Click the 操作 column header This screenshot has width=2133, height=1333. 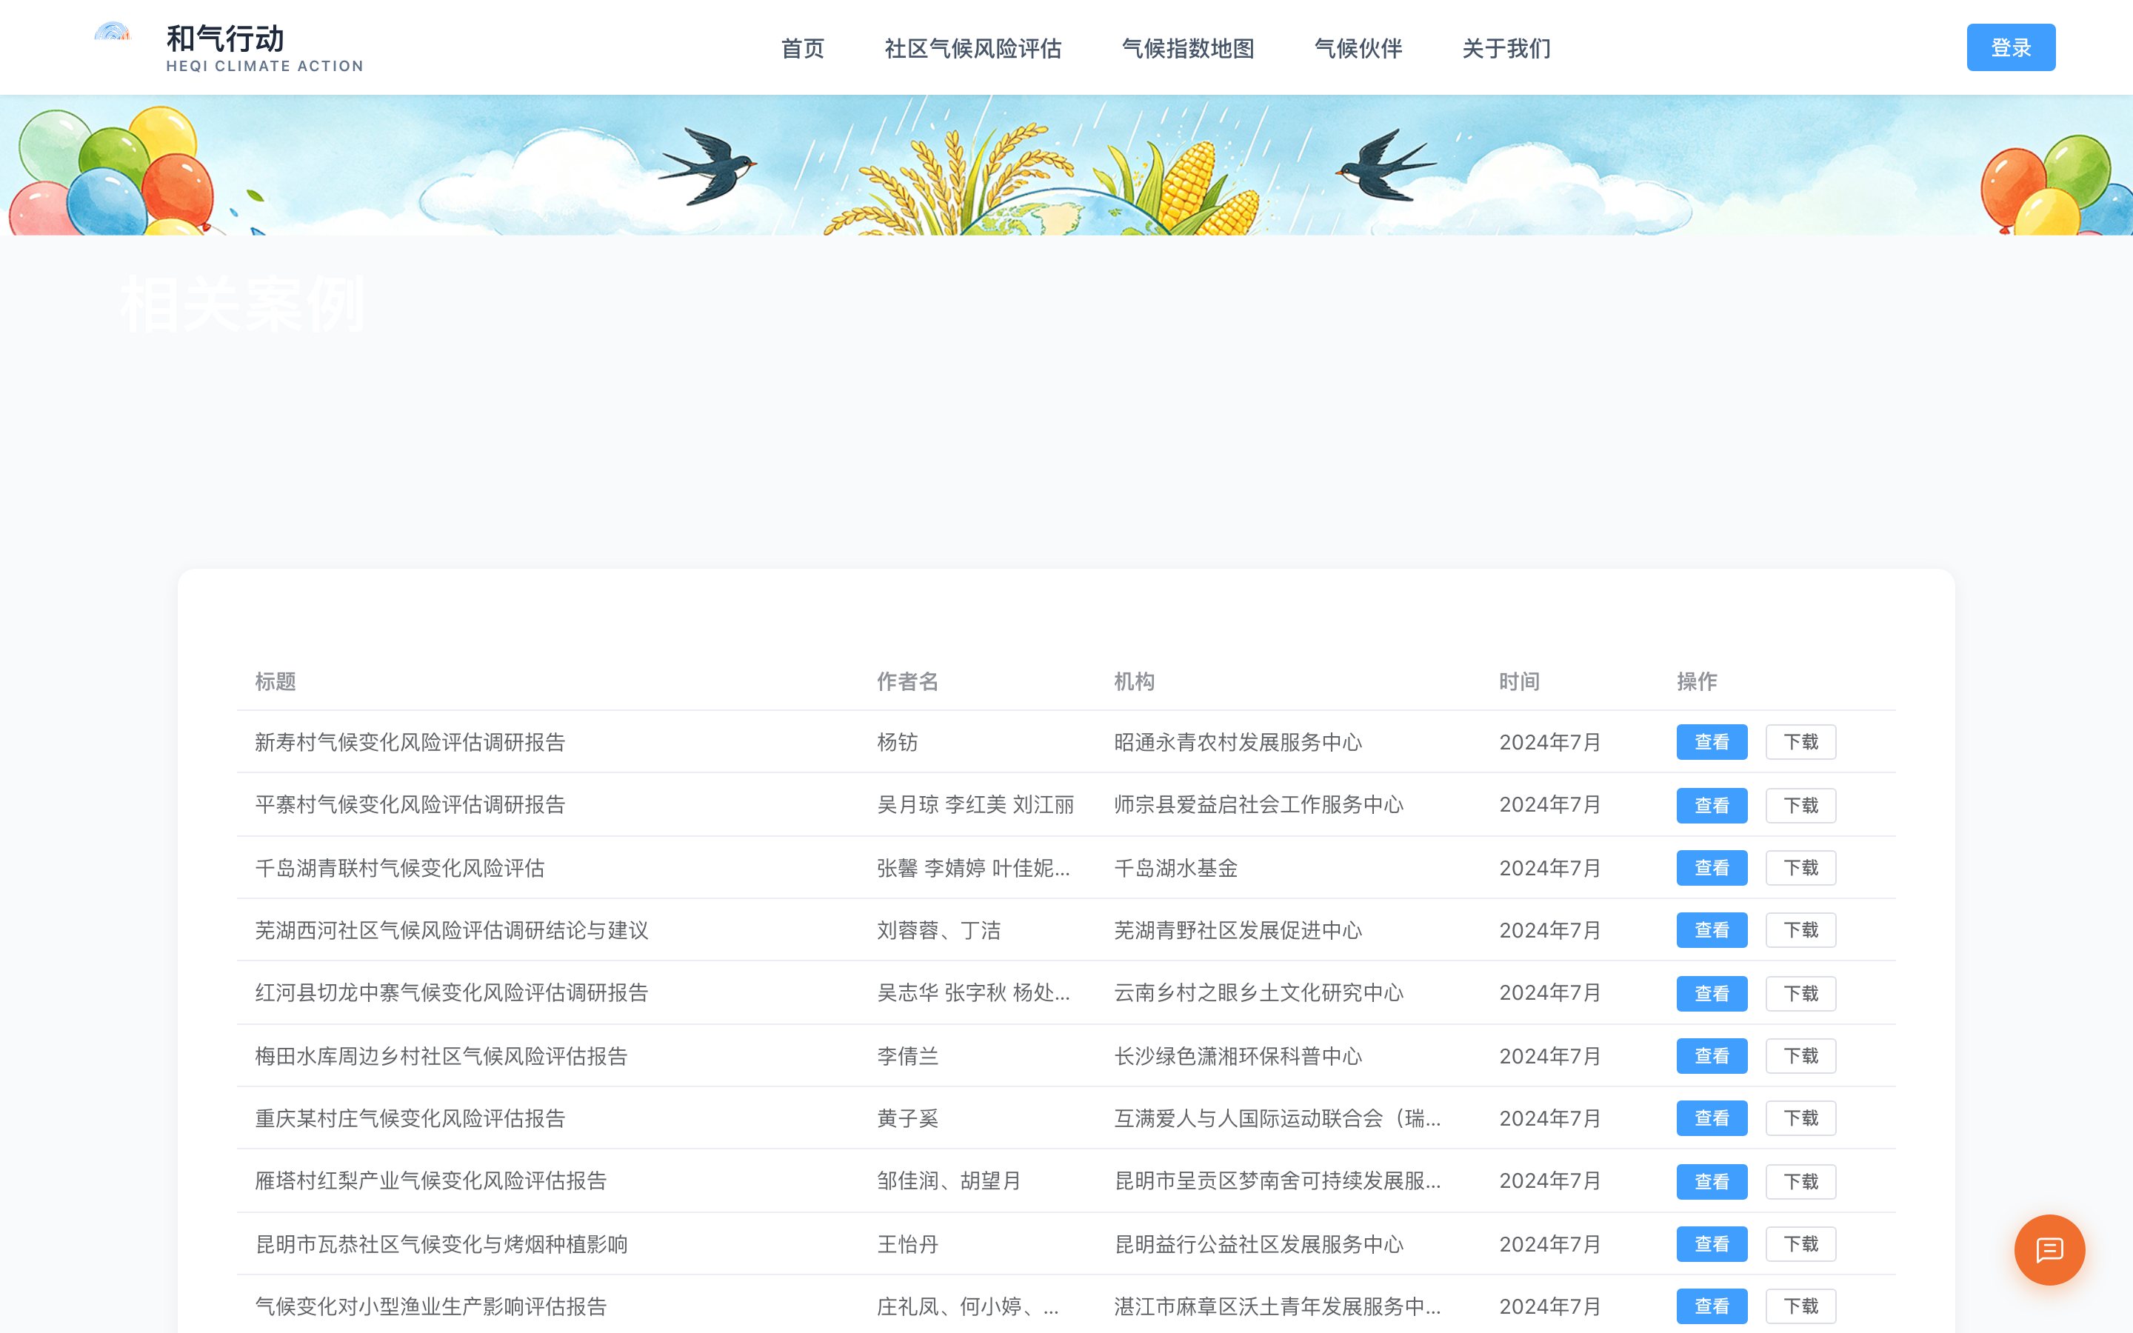1697,681
